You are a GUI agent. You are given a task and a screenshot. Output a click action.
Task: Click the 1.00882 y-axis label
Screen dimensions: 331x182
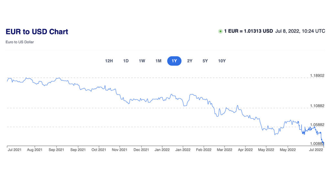[317, 143]
